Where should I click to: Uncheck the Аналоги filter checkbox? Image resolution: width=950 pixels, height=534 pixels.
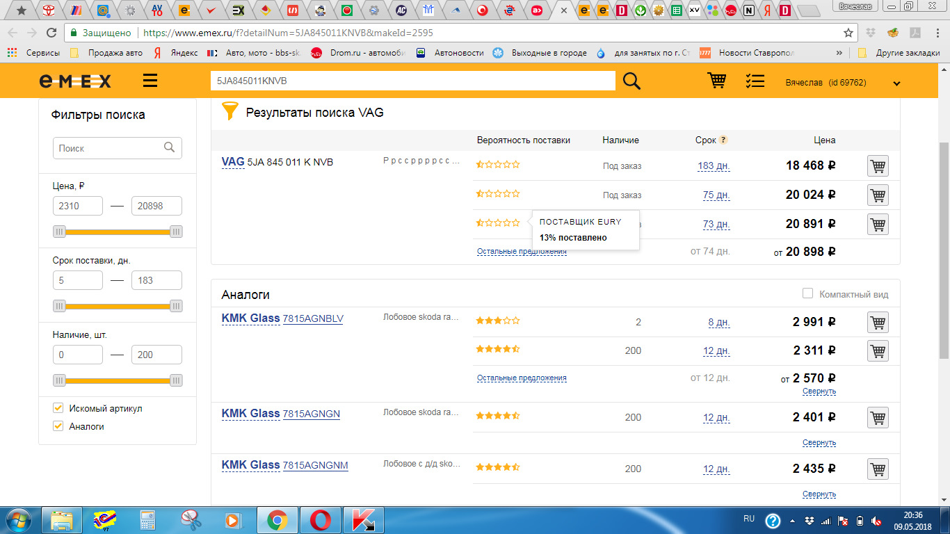58,426
